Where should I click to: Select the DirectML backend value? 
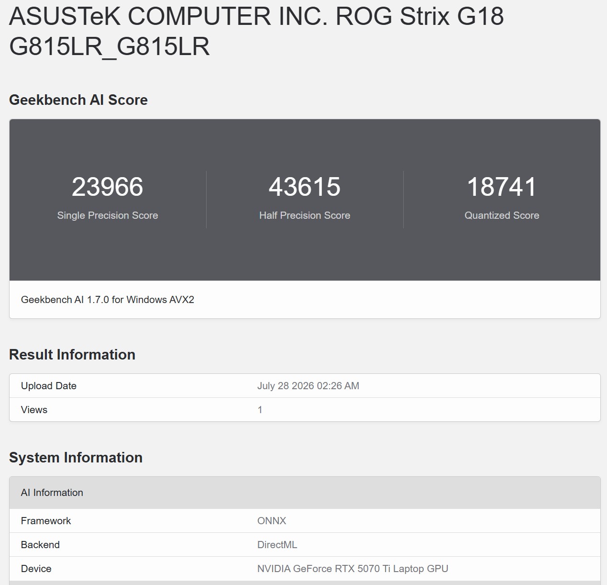[277, 545]
